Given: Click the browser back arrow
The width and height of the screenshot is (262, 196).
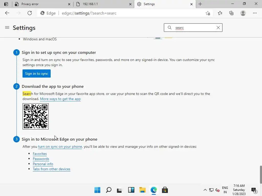Looking at the screenshot, I should click(7, 13).
